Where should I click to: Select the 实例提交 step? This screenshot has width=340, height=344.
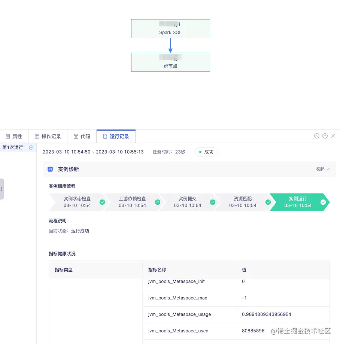click(x=188, y=202)
